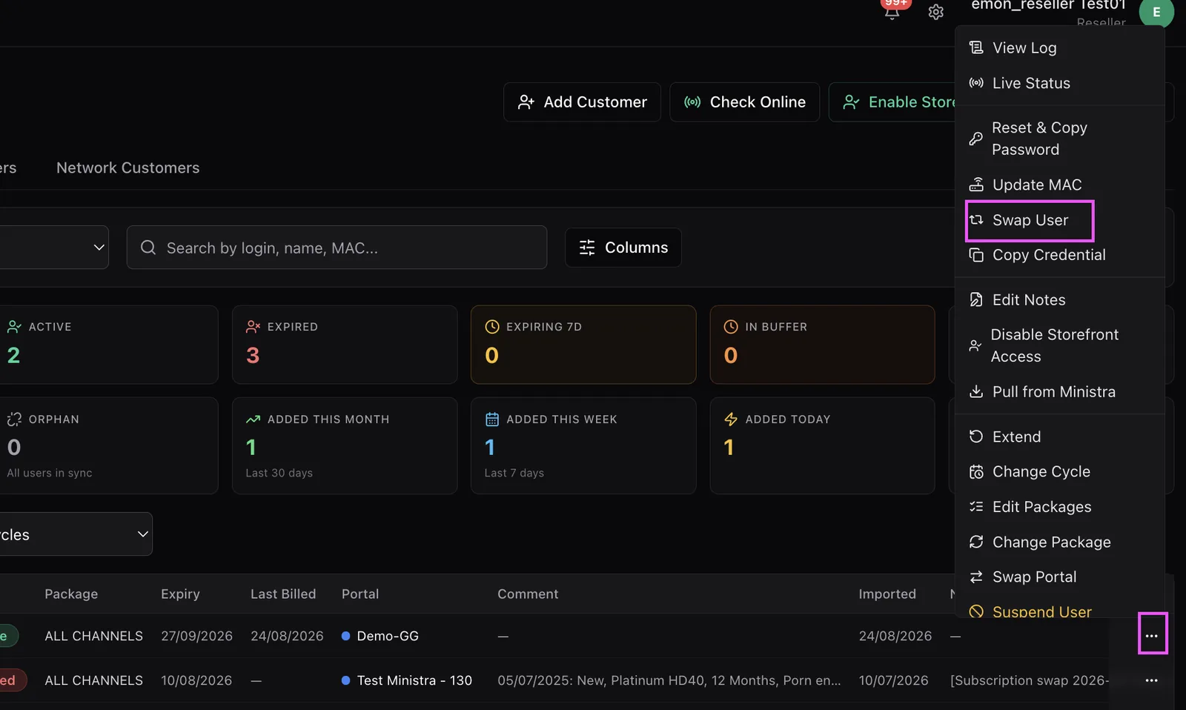1186x710 pixels.
Task: Choose Change Package option
Action: [x=1060, y=542]
